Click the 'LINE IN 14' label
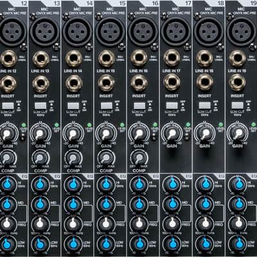The height and width of the screenshot is (257, 257). (73, 71)
